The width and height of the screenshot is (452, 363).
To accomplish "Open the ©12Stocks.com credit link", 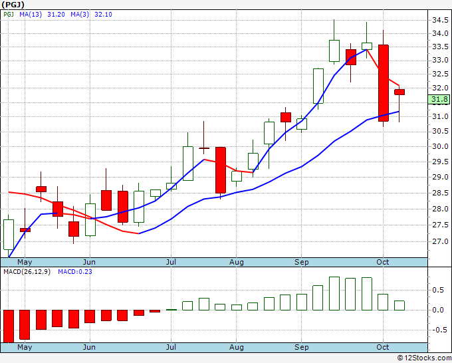I will coord(424,358).
